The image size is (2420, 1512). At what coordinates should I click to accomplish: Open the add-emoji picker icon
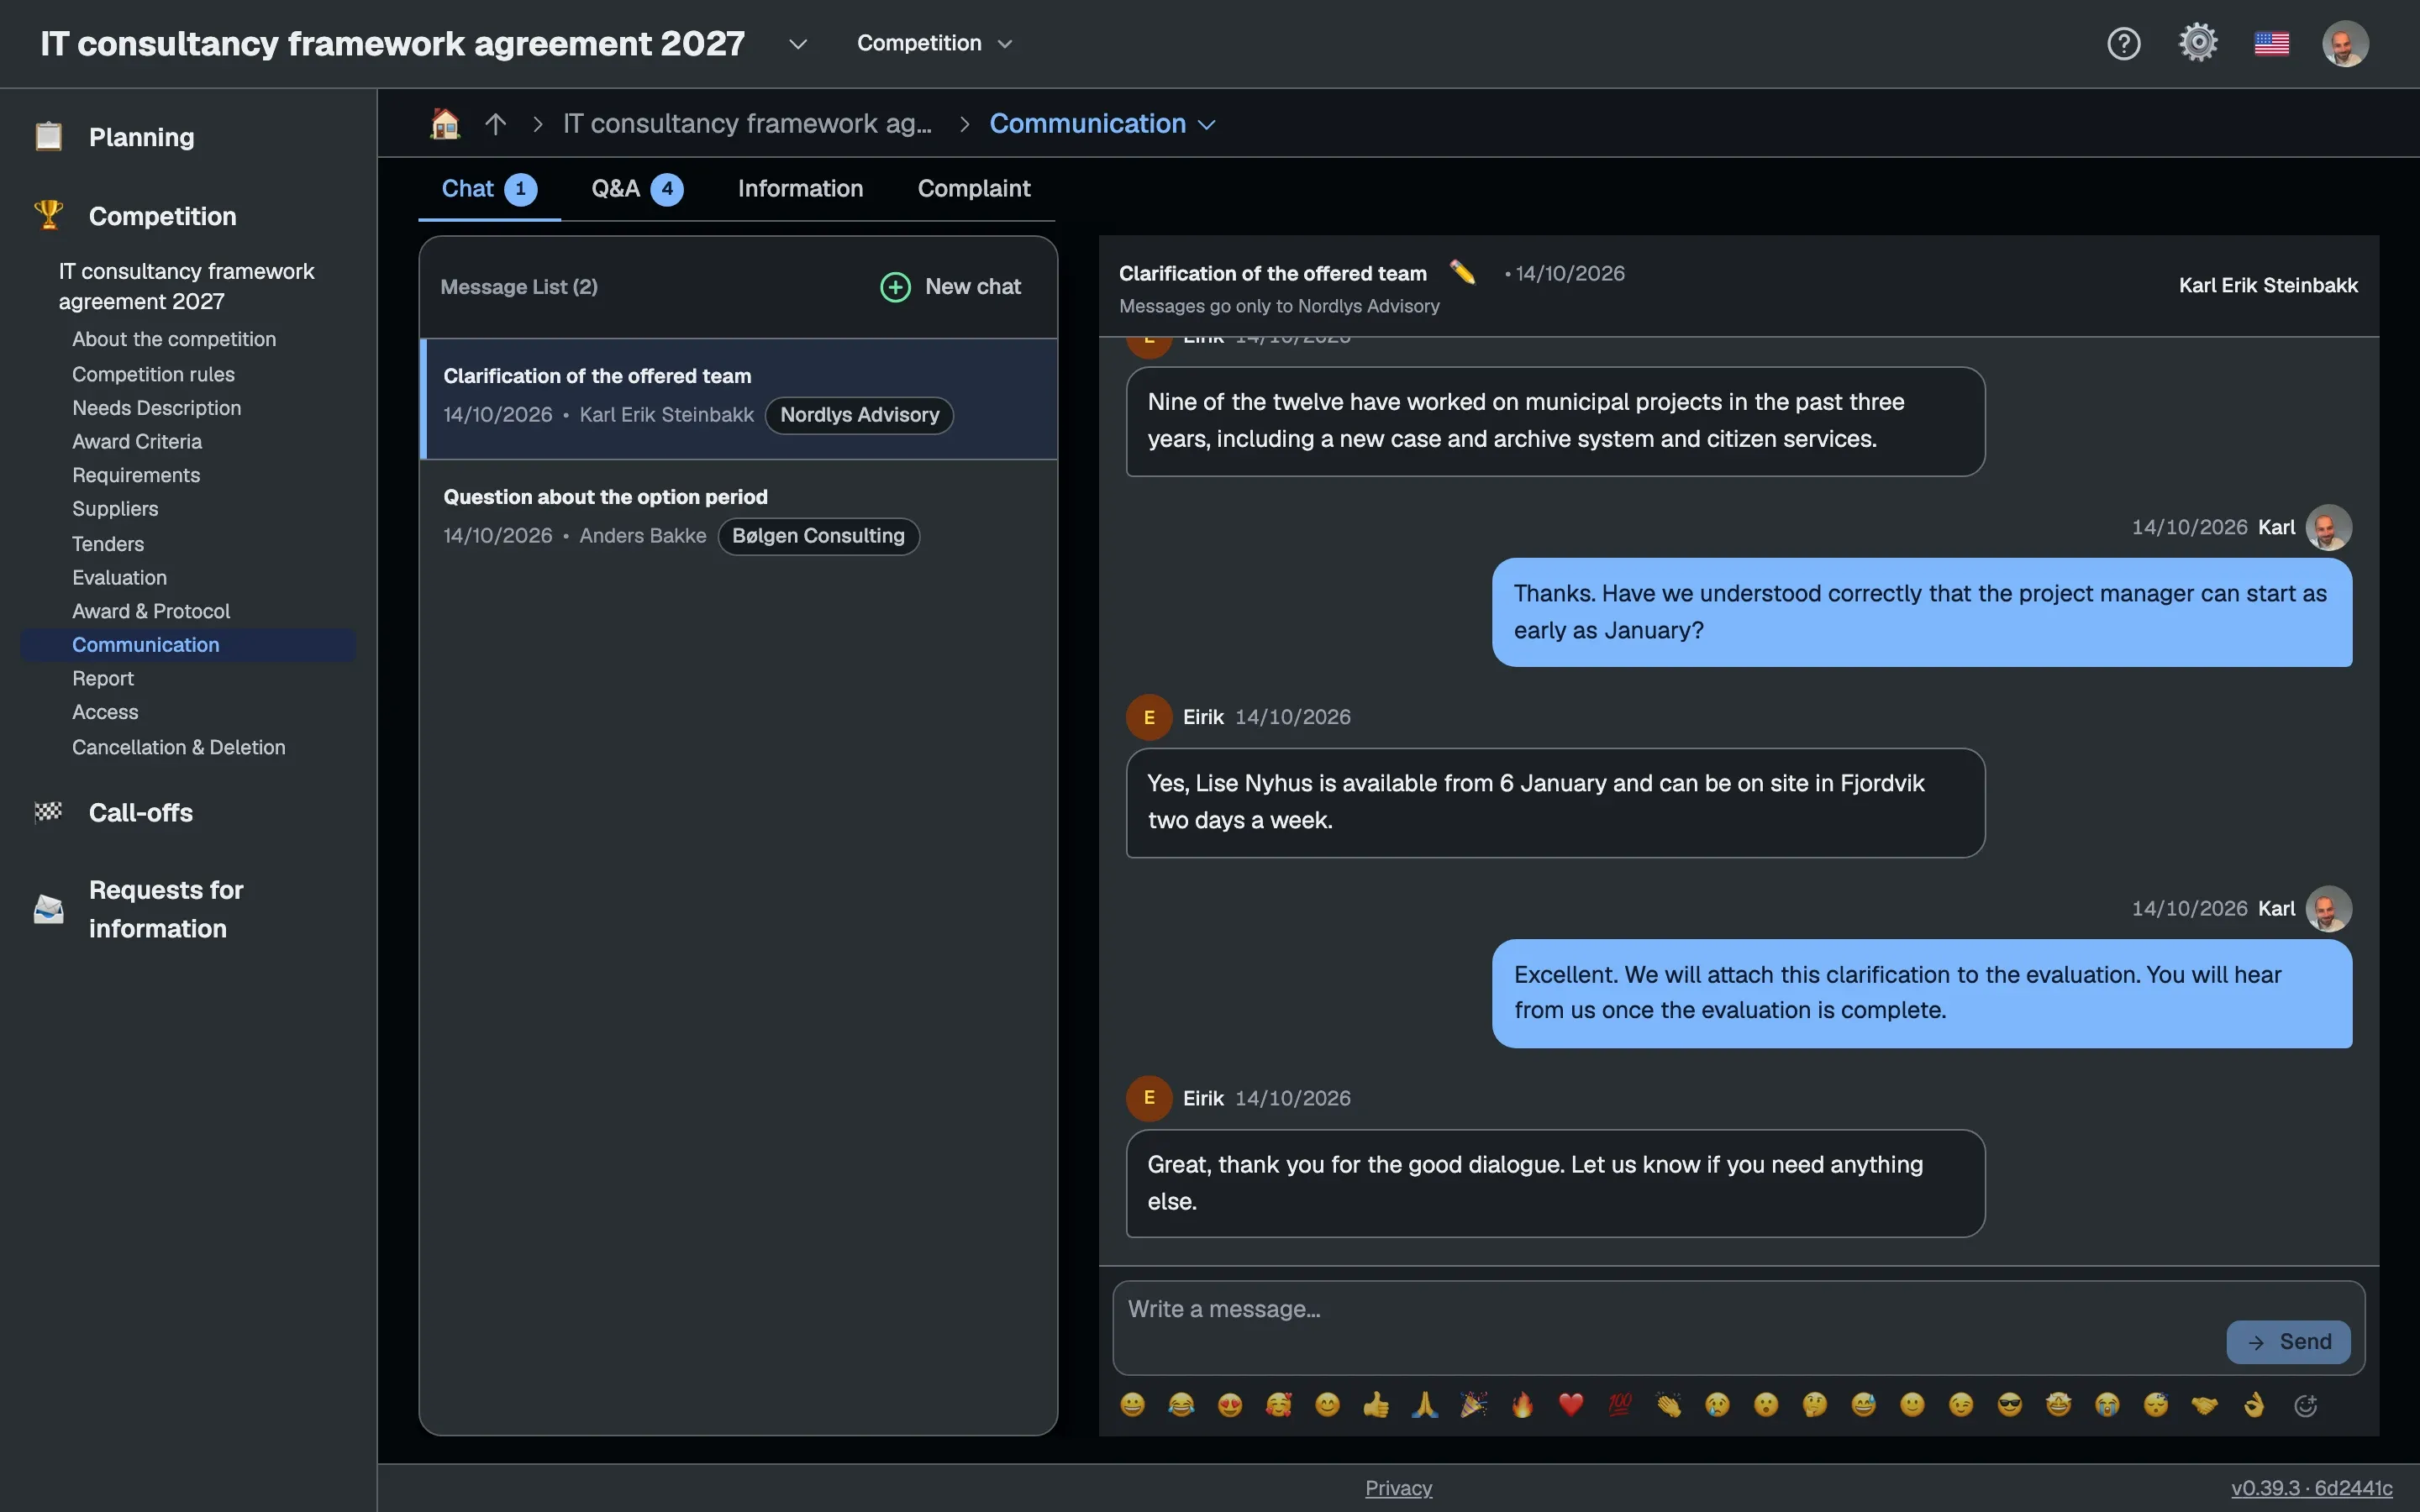2305,1405
